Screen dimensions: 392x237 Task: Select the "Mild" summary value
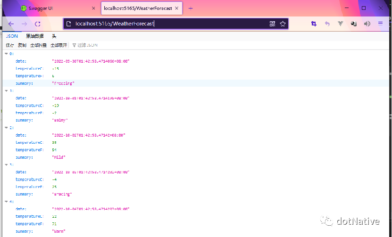coord(59,157)
